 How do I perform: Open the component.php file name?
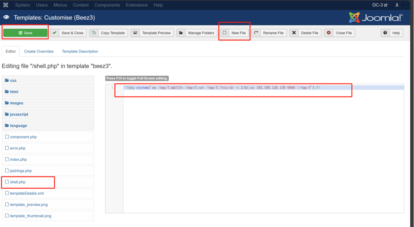23,137
